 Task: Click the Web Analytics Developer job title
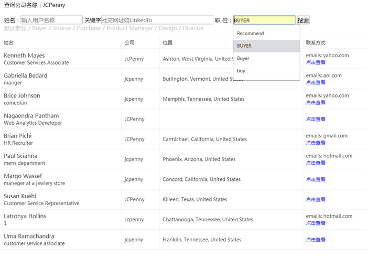pyautogui.click(x=33, y=123)
